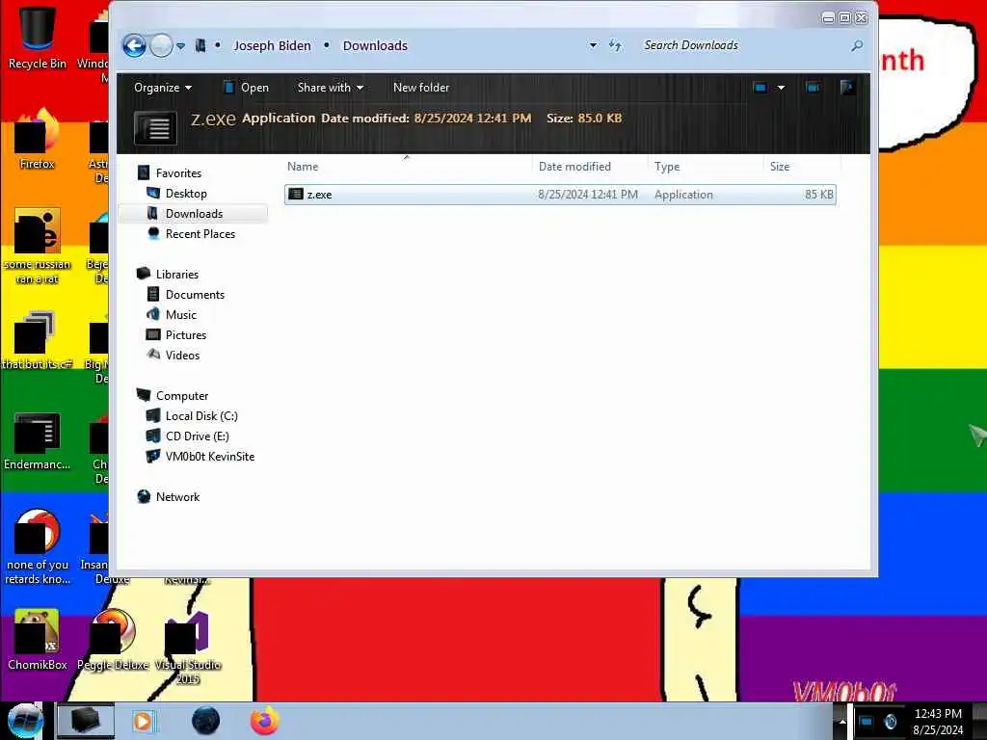Open the Pictures library
The image size is (987, 740).
[x=186, y=334]
